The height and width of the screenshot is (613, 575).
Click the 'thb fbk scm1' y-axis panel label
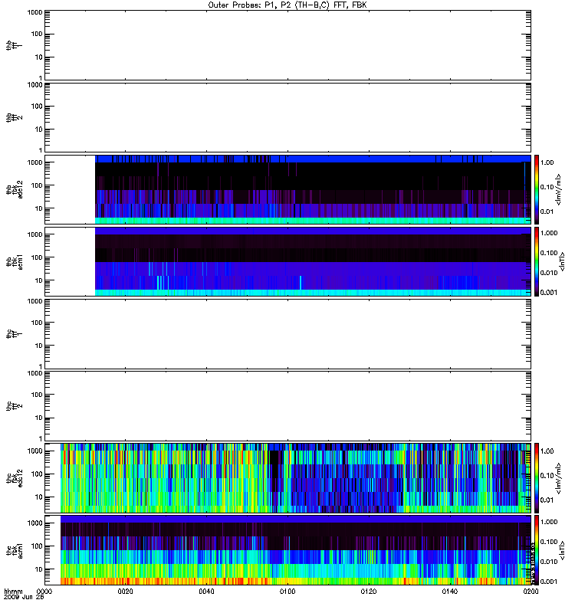tap(15, 261)
